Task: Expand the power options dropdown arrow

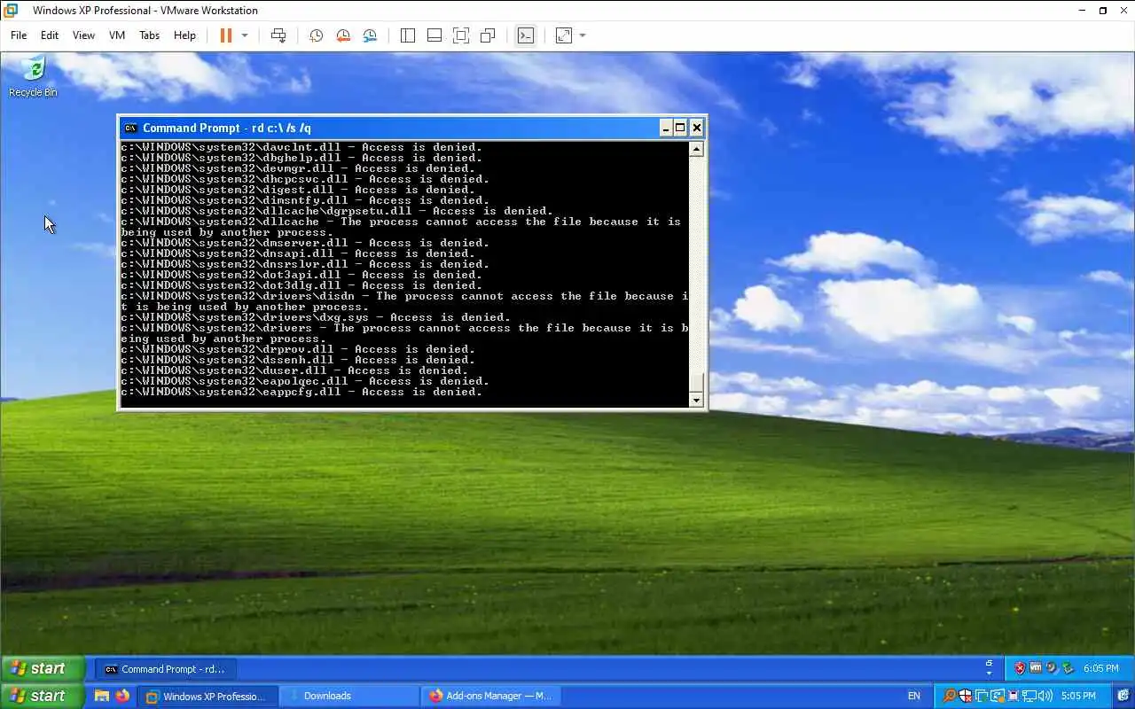Action: click(x=245, y=35)
